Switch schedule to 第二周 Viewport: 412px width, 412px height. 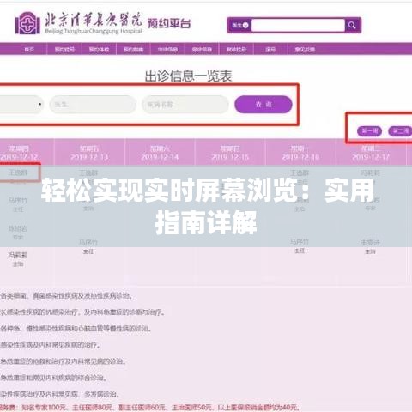pos(400,131)
